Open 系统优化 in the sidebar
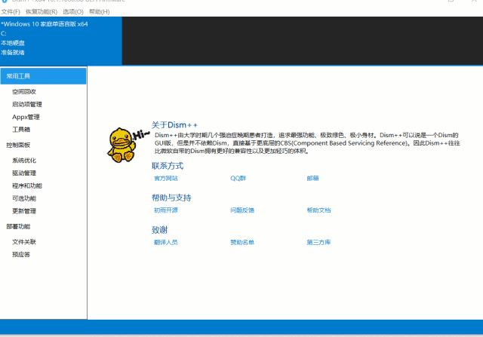Screen dimensions: 483x337 click(24, 160)
